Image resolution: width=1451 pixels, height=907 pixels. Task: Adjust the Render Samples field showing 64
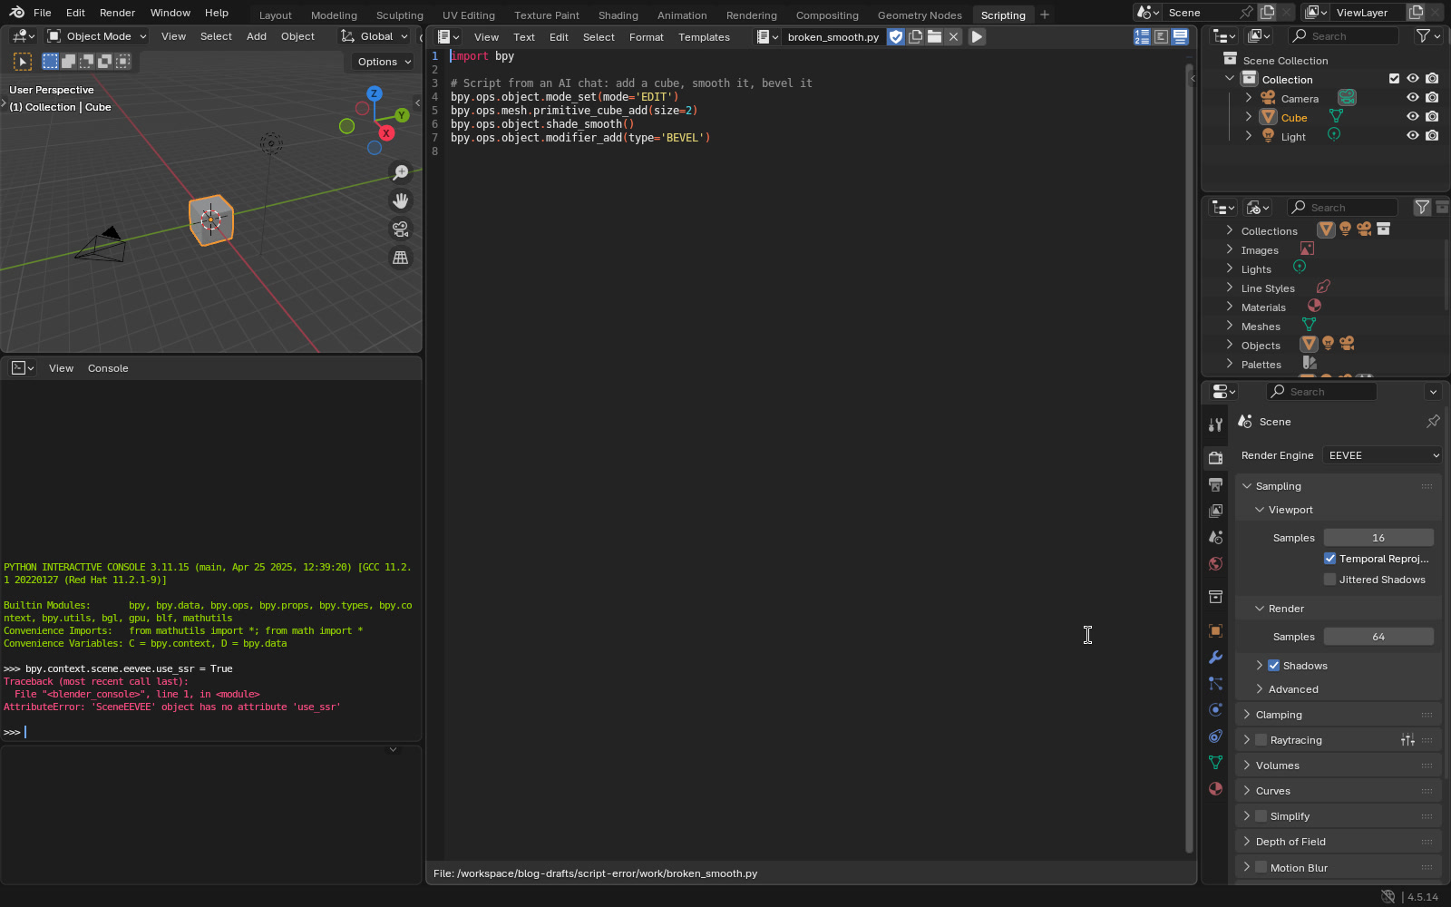coord(1378,637)
